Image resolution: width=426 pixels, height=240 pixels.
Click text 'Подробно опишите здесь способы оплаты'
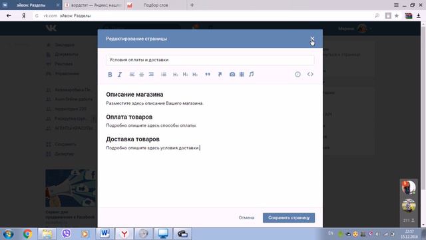click(x=151, y=126)
